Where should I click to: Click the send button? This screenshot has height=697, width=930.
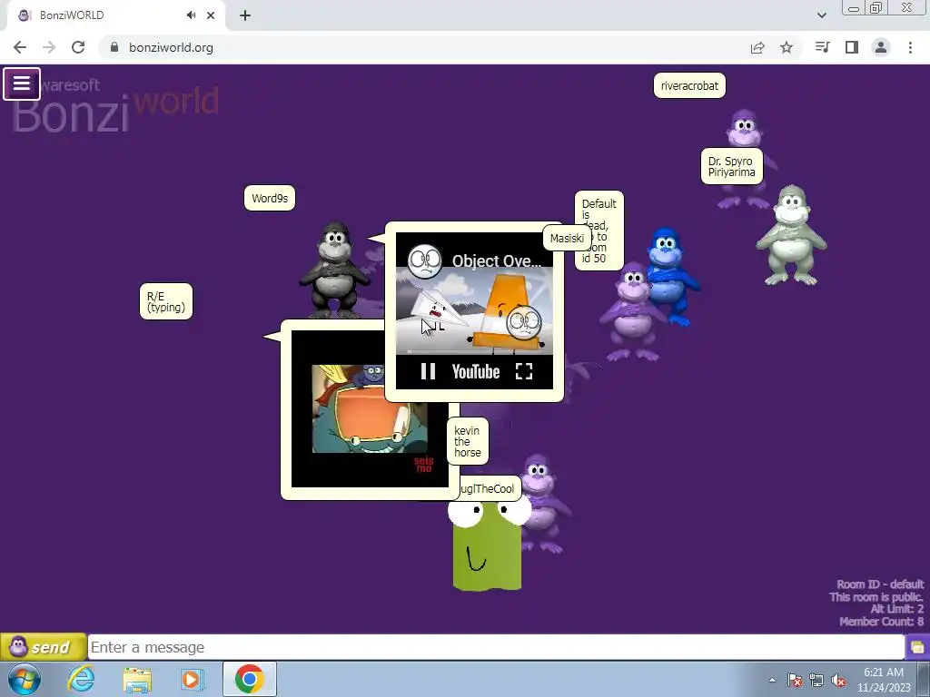pos(44,646)
